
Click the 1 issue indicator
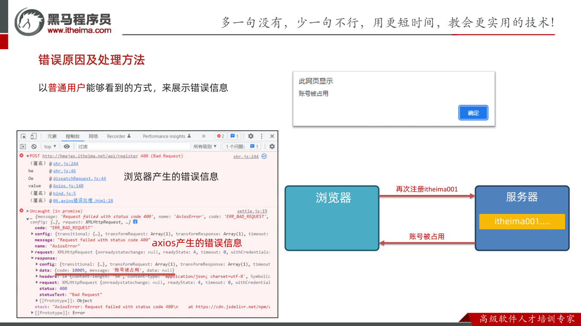pos(242,147)
